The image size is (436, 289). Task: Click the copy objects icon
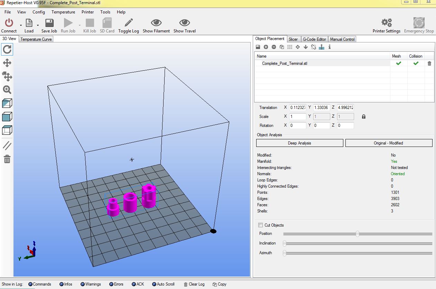pyautogui.click(x=282, y=47)
